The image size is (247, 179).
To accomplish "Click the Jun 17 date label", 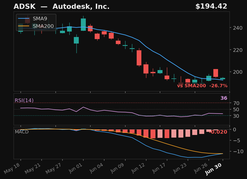I will point(159,168).
